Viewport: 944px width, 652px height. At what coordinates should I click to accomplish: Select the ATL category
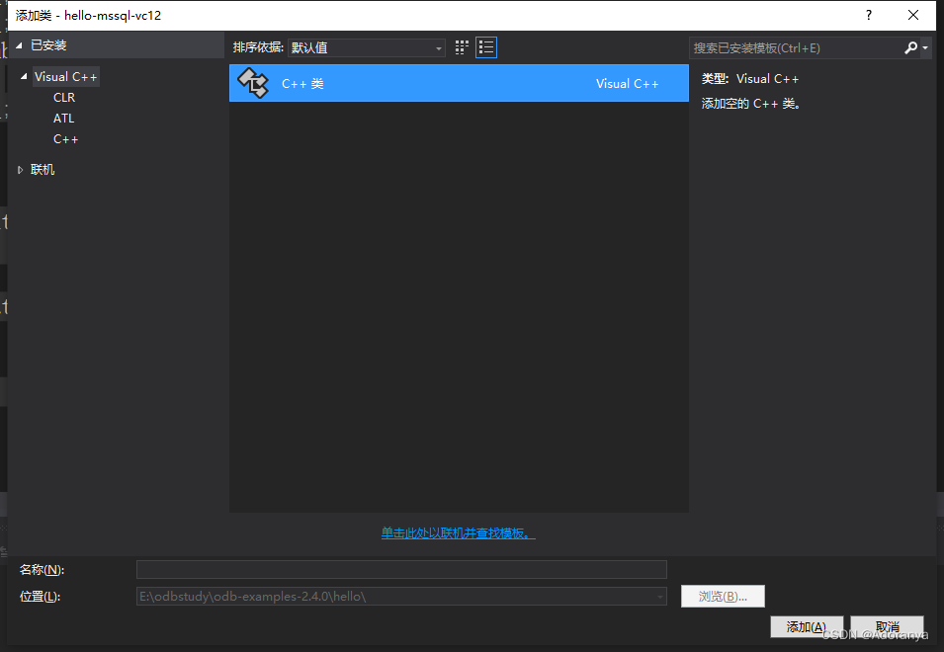pos(62,118)
